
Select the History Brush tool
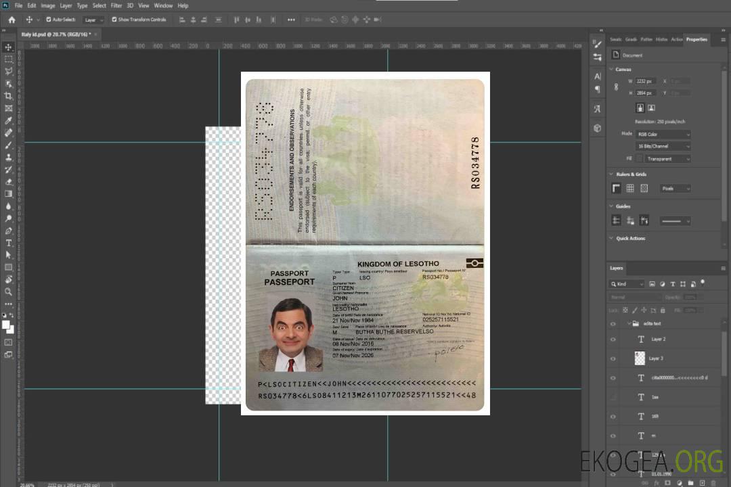(x=8, y=170)
